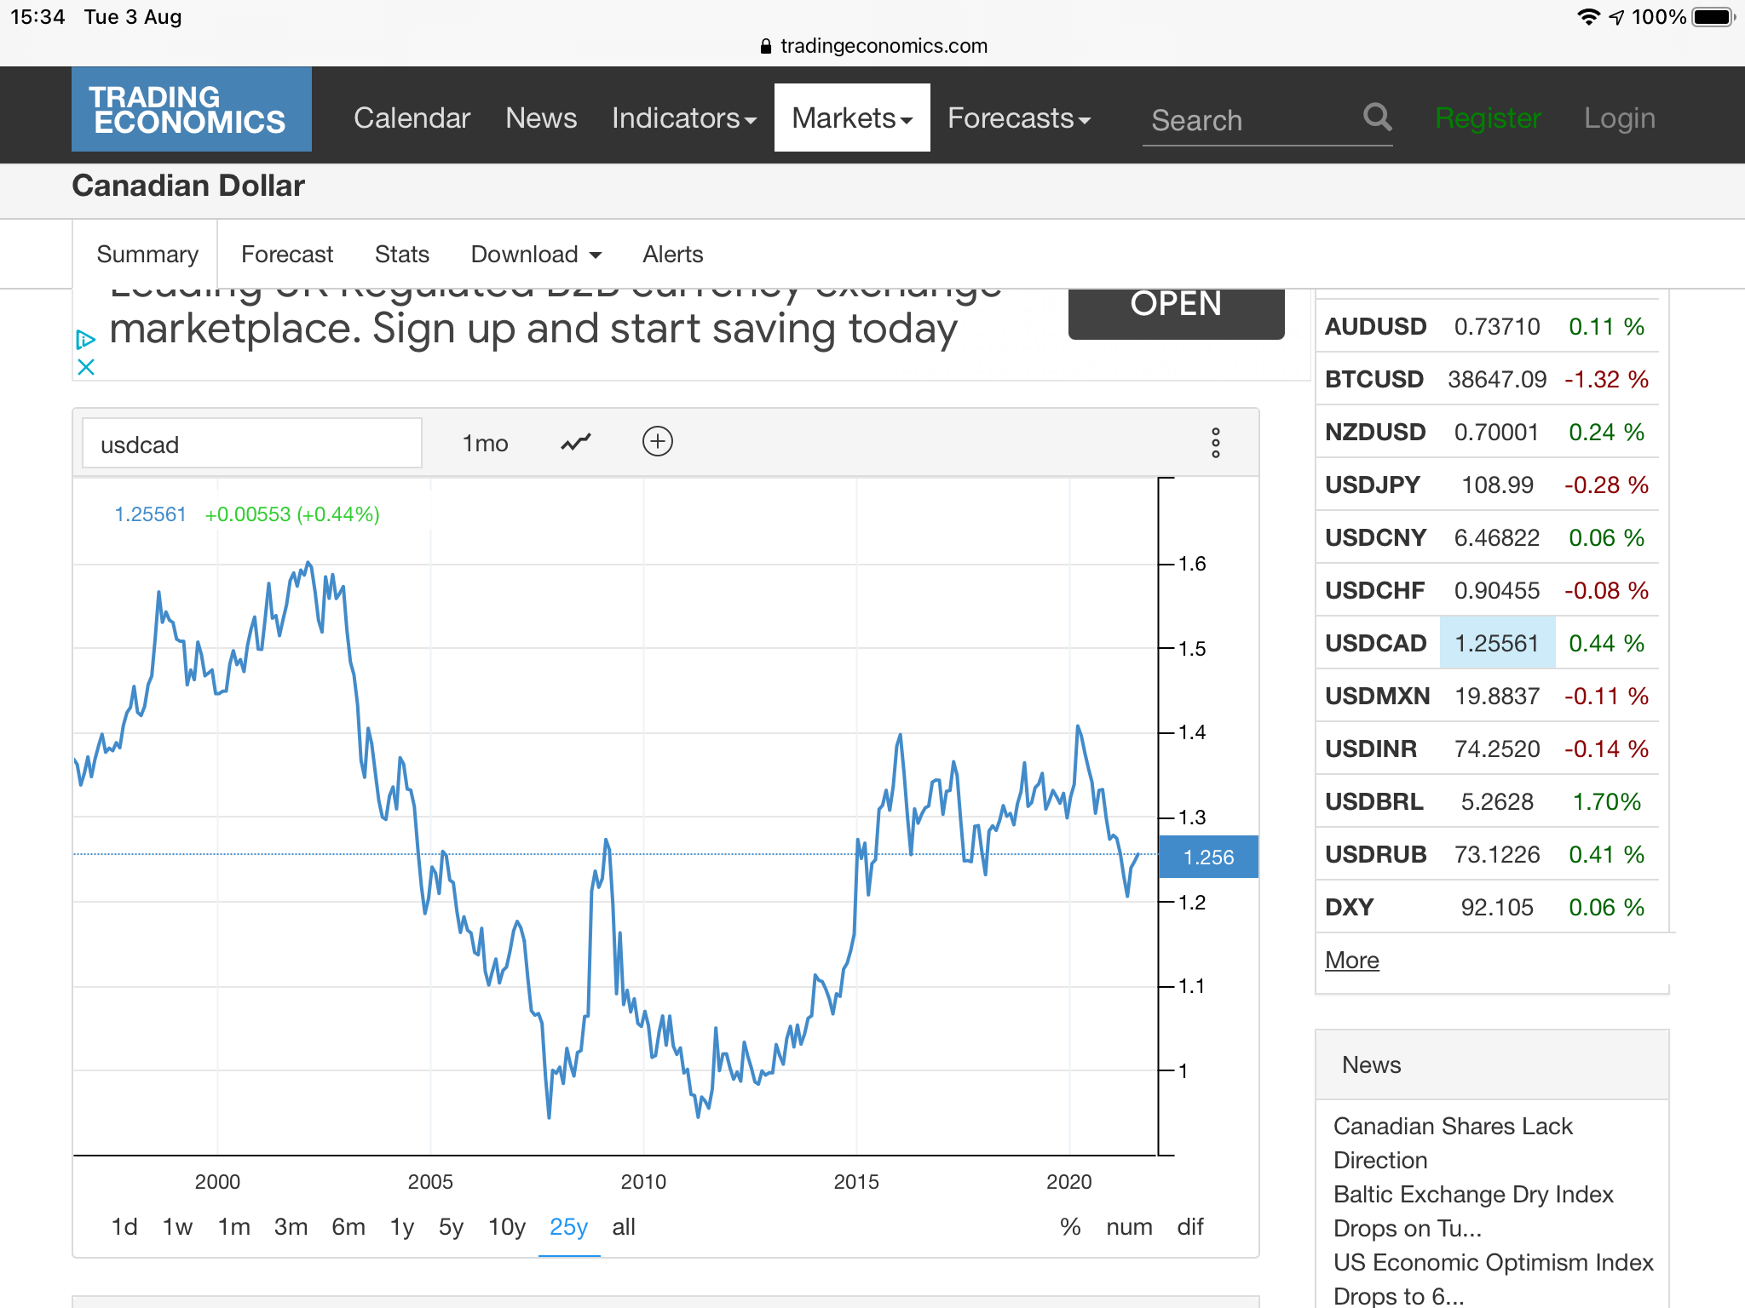Image resolution: width=1745 pixels, height=1308 pixels.
Task: Switch chart to dif mode
Action: coord(1190,1226)
